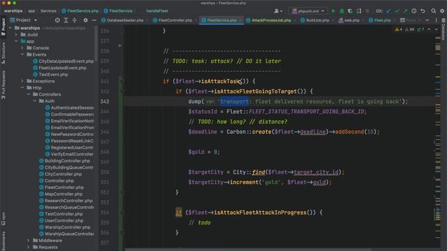Open CityDataUpdatedEvent.php in tree
This screenshot has width=447, height=251.
(x=64, y=61)
